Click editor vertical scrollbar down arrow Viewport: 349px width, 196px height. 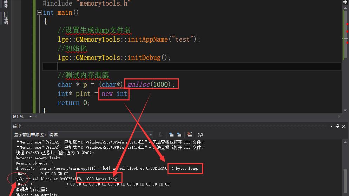[345, 110]
